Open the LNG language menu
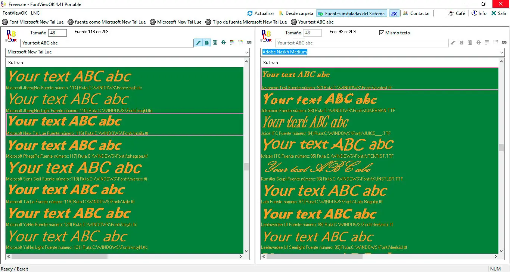This screenshot has height=272, width=510. tap(35, 13)
